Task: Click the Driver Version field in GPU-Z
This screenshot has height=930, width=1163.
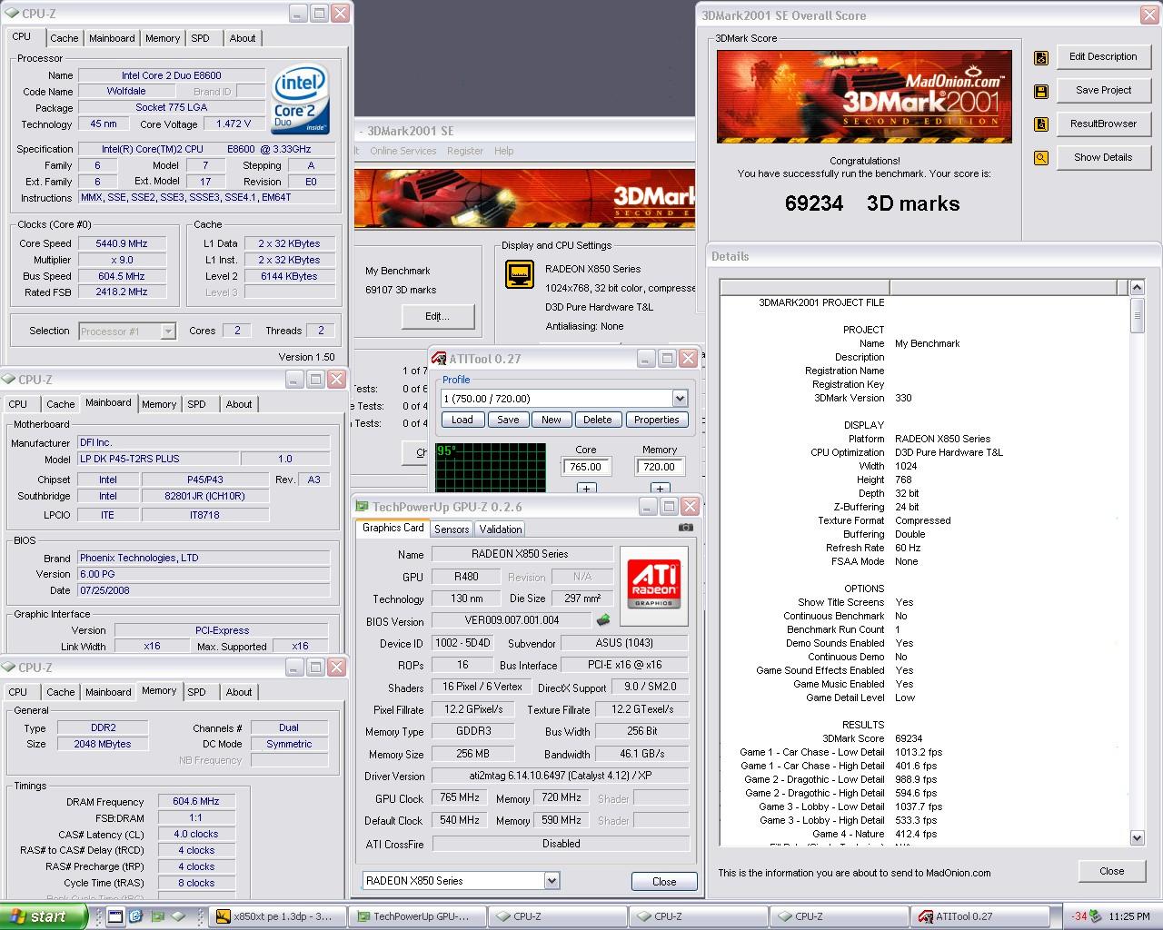Action: (560, 776)
